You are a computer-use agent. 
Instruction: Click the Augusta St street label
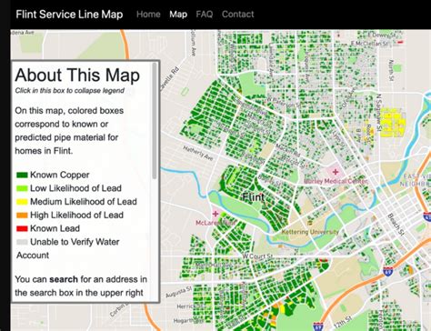click(x=178, y=292)
